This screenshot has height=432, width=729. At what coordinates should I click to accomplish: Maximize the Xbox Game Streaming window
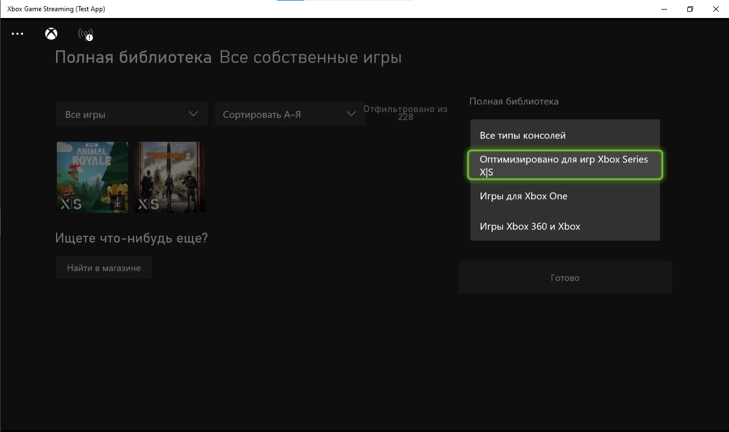coord(690,9)
